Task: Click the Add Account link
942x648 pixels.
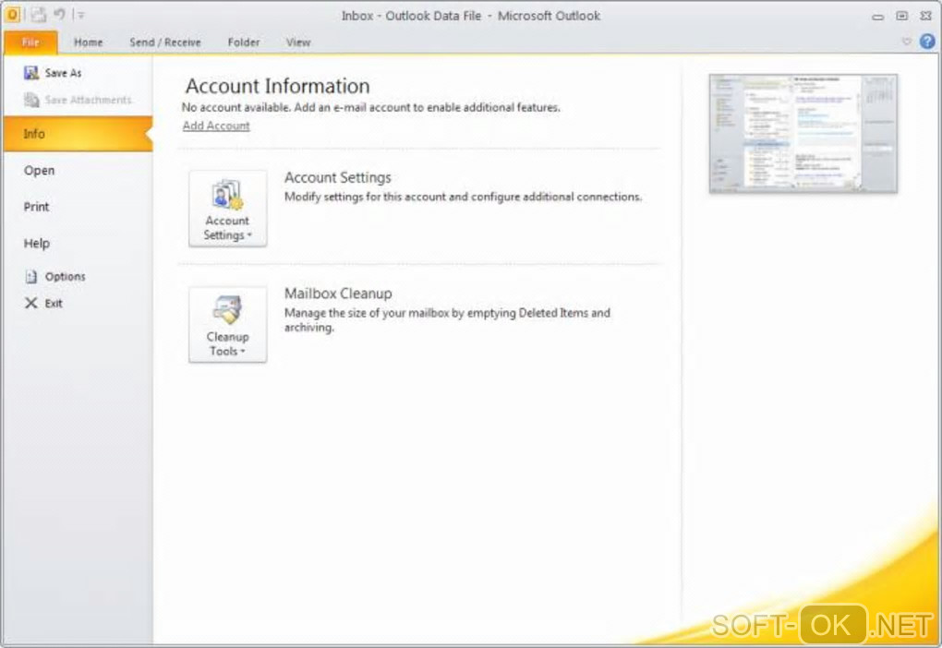Action: [x=216, y=126]
